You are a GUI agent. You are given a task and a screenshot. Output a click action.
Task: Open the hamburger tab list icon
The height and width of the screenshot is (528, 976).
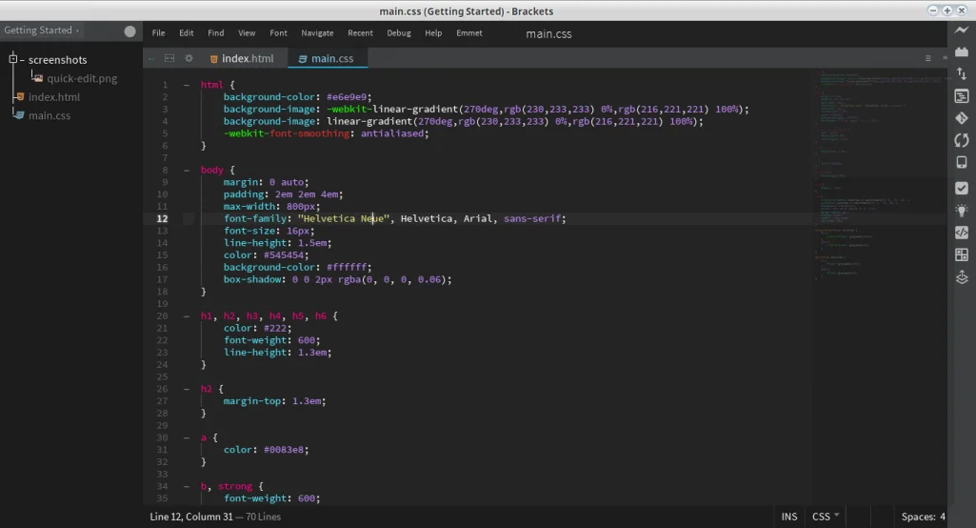click(928, 58)
